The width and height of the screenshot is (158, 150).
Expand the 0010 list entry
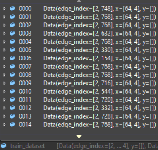[5, 92]
